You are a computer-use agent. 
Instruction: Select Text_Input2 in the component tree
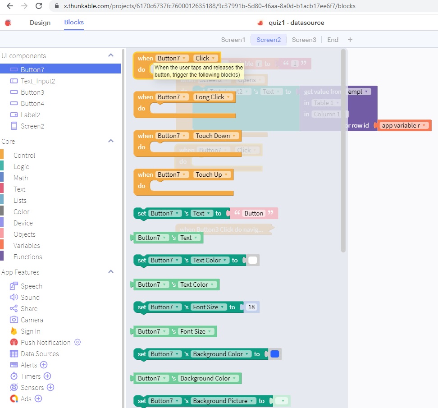coord(38,81)
